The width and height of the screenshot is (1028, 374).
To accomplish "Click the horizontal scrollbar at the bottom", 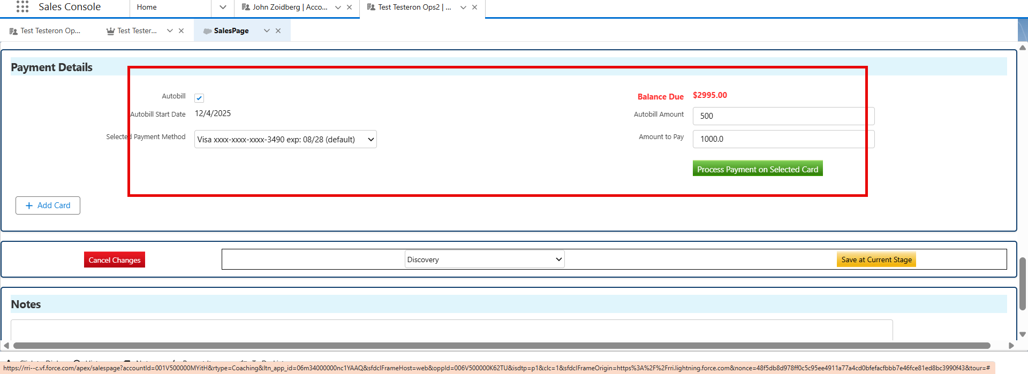I will [x=501, y=346].
